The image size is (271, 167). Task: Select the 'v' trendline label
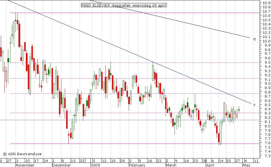[x=254, y=105]
